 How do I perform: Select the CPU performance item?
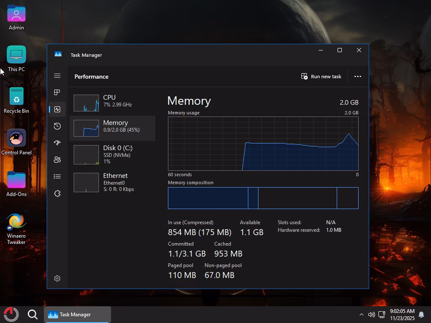pyautogui.click(x=112, y=103)
